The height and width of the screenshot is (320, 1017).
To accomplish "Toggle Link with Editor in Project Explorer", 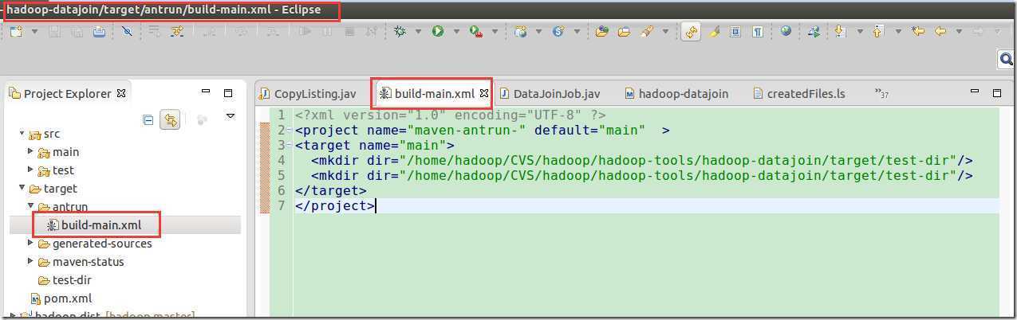I will click(x=170, y=120).
